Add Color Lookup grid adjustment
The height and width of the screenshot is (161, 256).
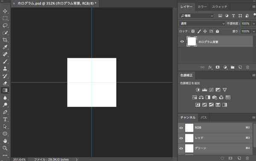coord(228,97)
